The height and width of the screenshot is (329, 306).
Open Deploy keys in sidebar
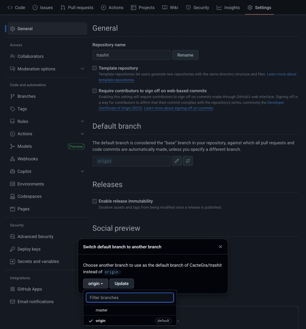point(29,249)
